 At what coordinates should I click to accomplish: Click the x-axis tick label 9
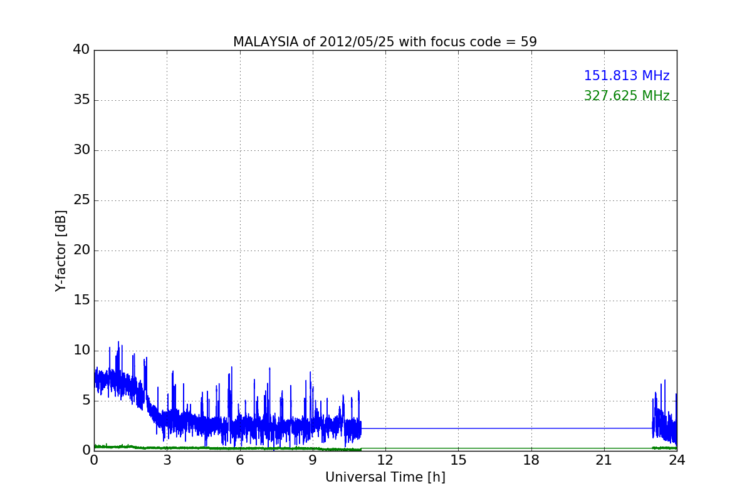313,460
